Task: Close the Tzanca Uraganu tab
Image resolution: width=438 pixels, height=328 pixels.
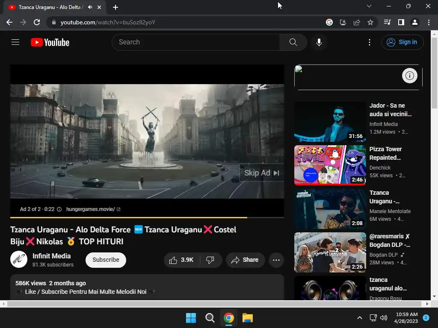Action: click(99, 7)
